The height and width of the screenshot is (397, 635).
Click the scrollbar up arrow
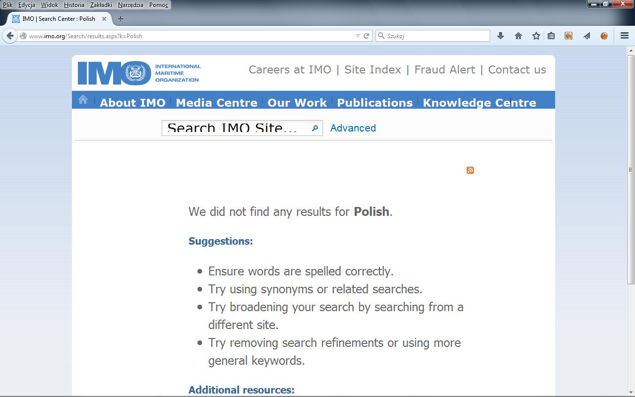pyautogui.click(x=631, y=50)
